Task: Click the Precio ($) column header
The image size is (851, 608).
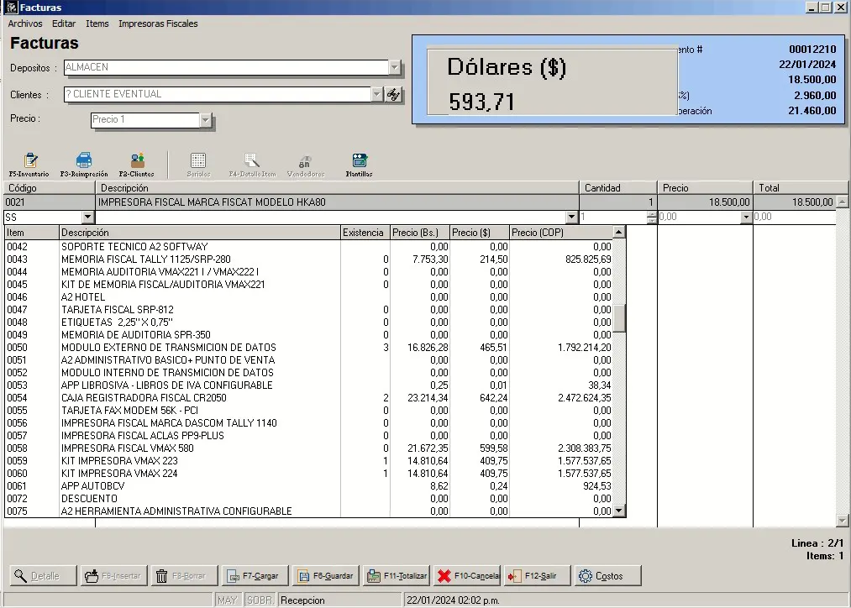Action: [480, 233]
